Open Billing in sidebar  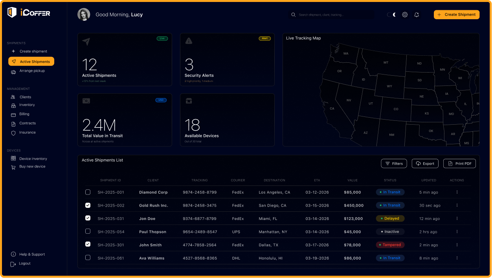click(20, 114)
